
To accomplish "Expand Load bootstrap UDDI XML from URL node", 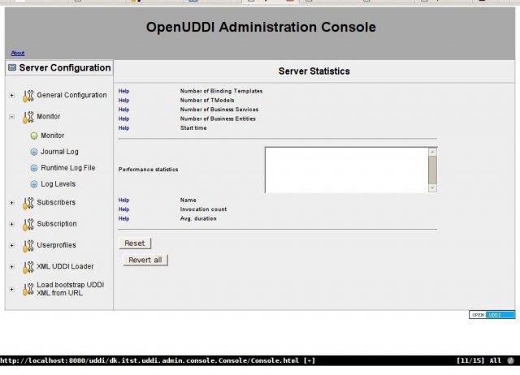I will click(x=12, y=289).
